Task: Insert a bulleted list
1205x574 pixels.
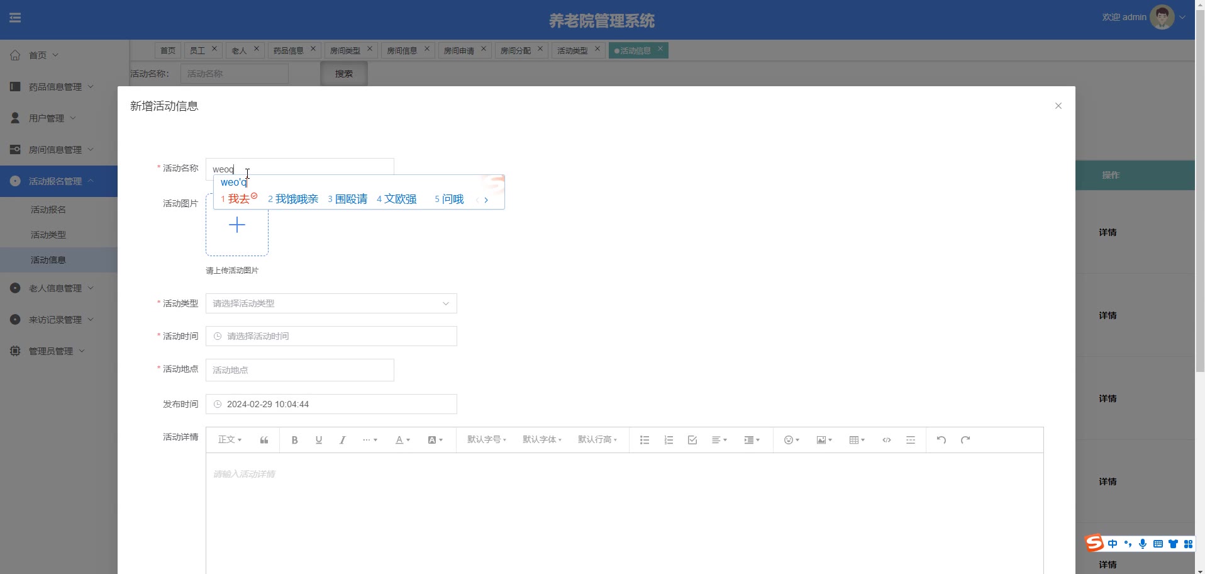Action: [645, 440]
